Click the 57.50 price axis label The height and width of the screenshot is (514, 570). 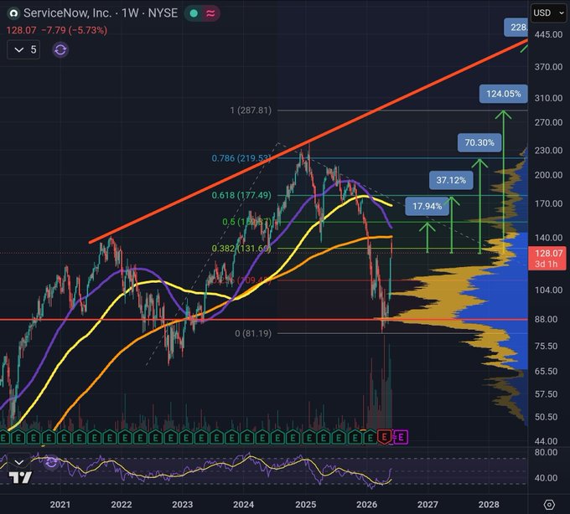pos(546,394)
